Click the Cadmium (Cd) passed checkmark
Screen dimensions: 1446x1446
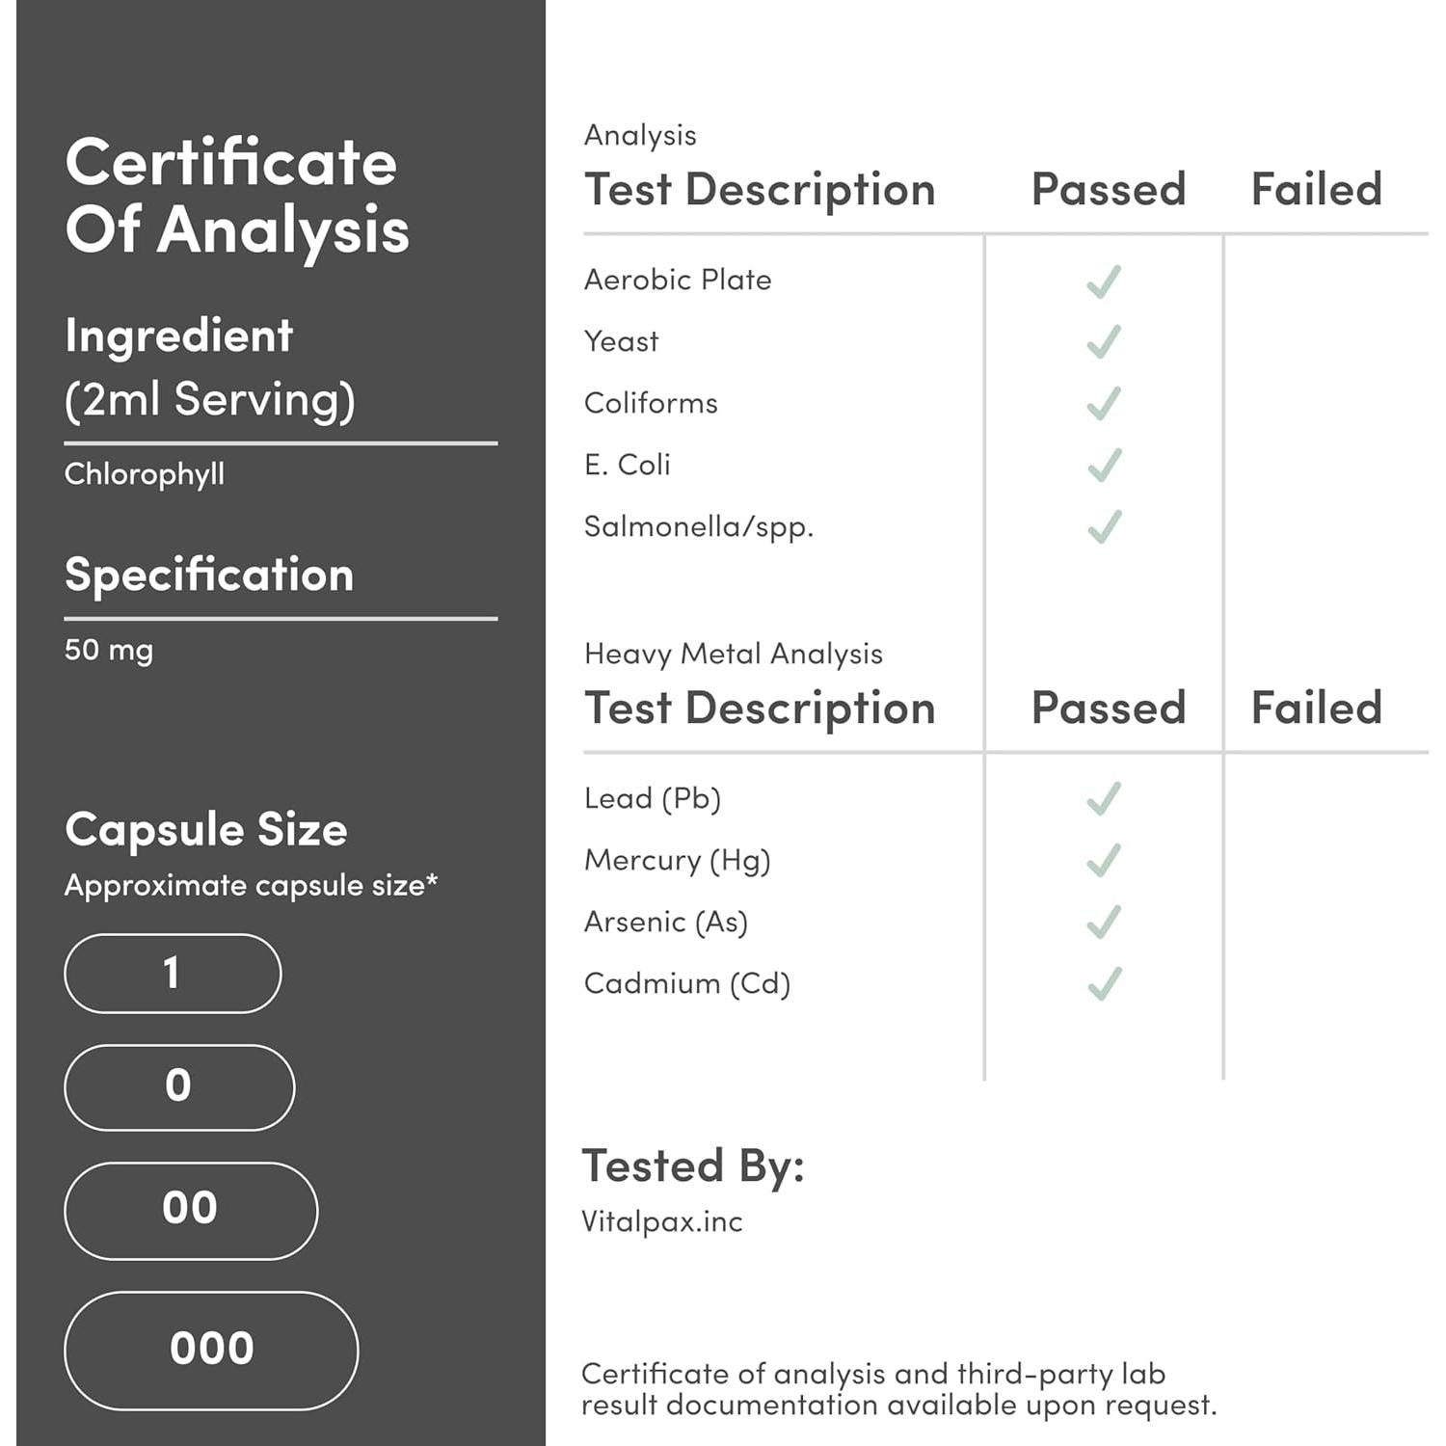click(x=1104, y=984)
